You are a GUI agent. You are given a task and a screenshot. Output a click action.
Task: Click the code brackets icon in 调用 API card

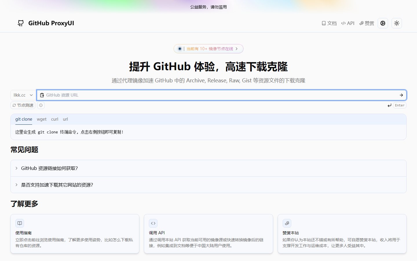click(153, 223)
